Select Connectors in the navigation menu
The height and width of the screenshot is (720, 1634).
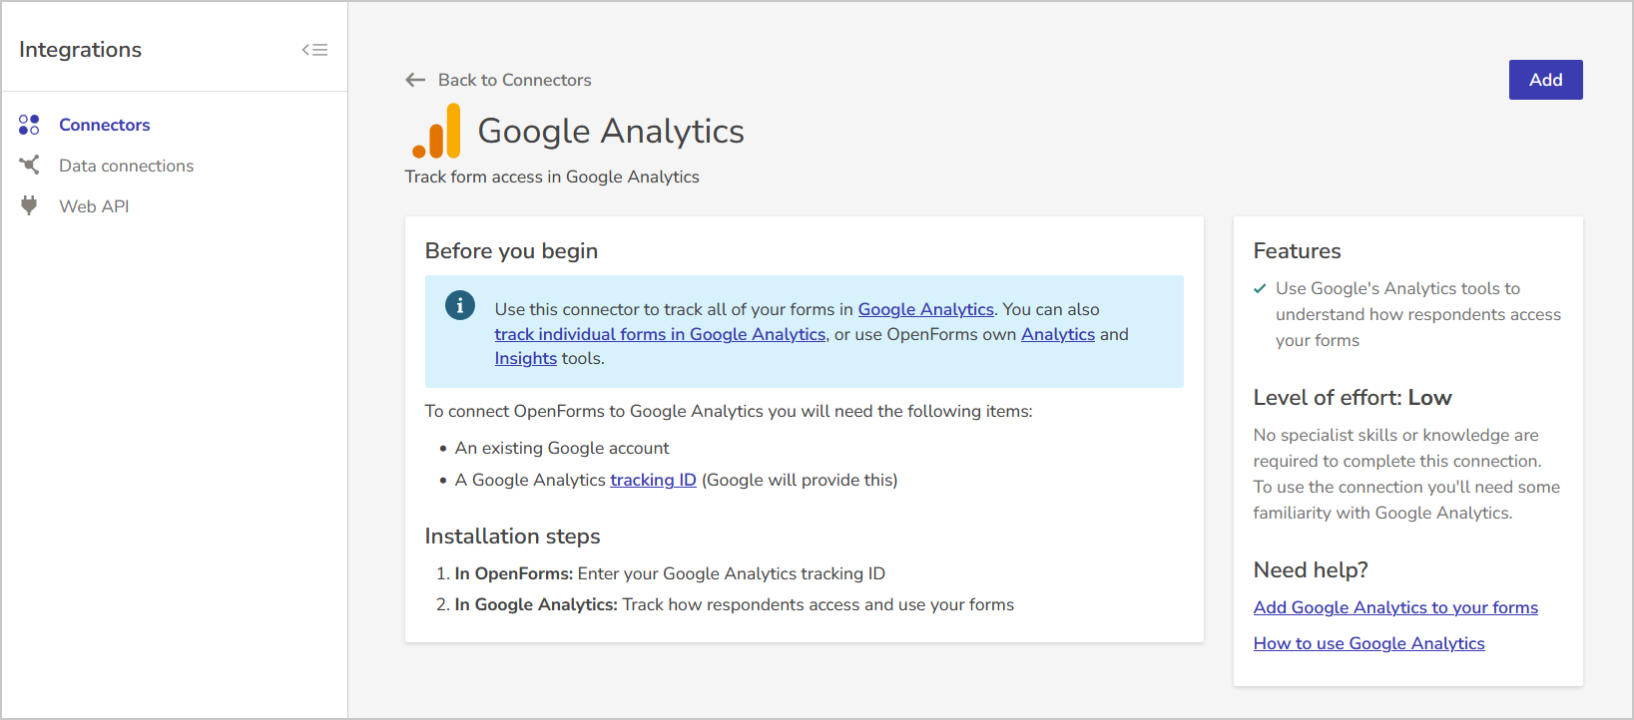(104, 124)
